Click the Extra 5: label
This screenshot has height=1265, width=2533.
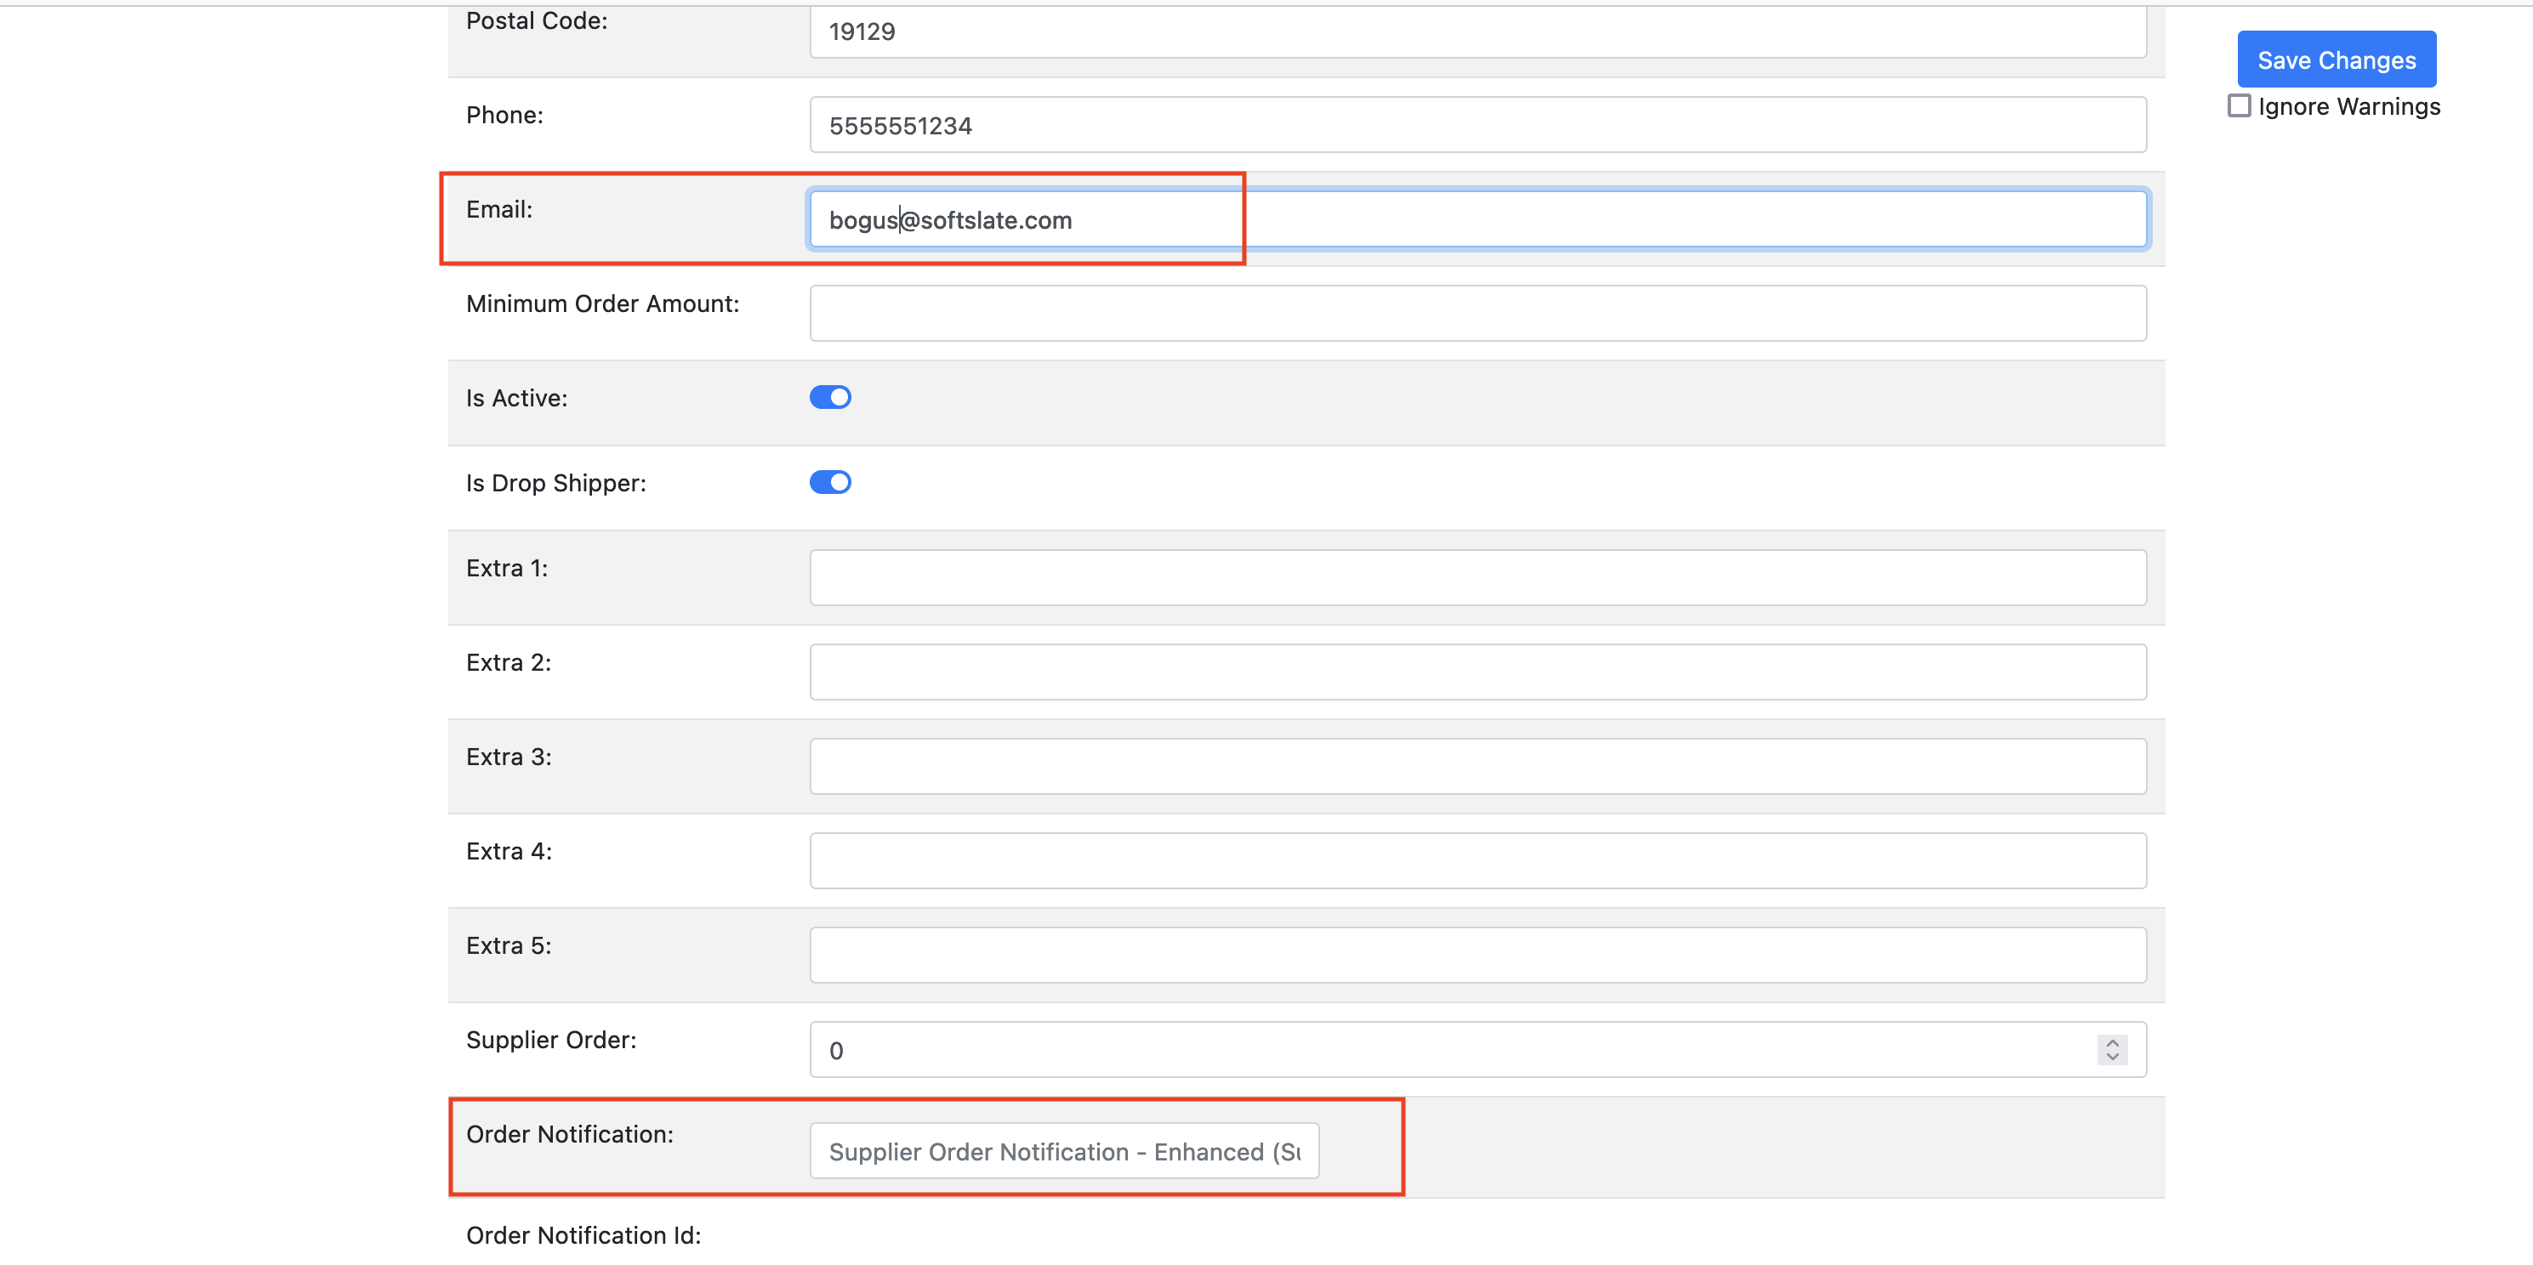[x=509, y=945]
